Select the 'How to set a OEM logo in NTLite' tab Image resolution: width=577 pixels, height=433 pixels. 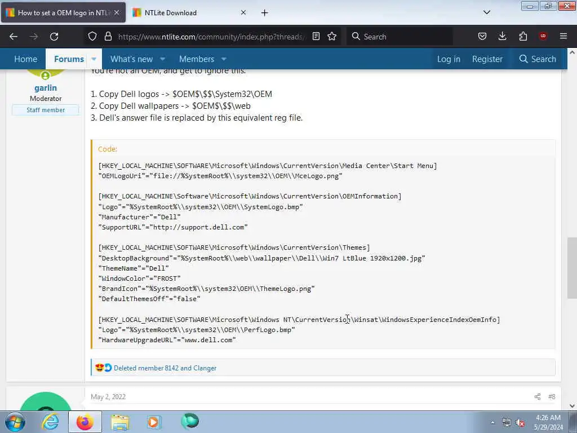(x=63, y=12)
